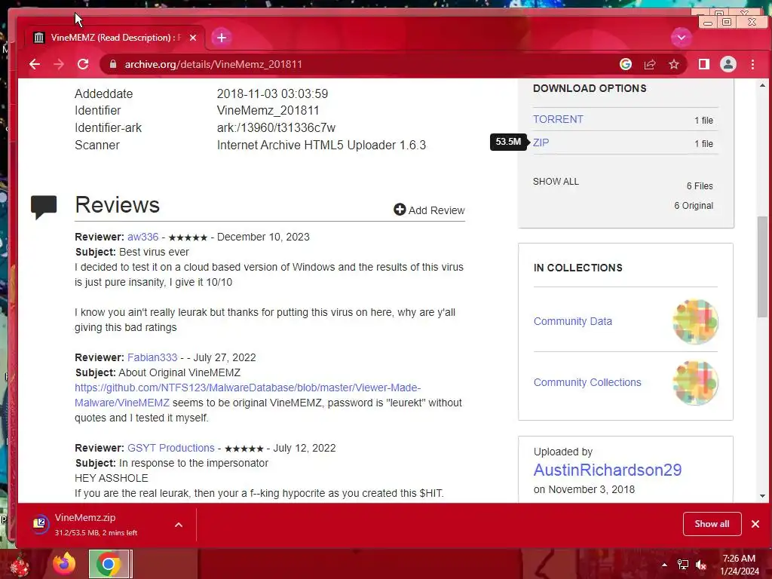The height and width of the screenshot is (579, 772).
Task: Close the VineMEMZ tab
Action: 193,38
